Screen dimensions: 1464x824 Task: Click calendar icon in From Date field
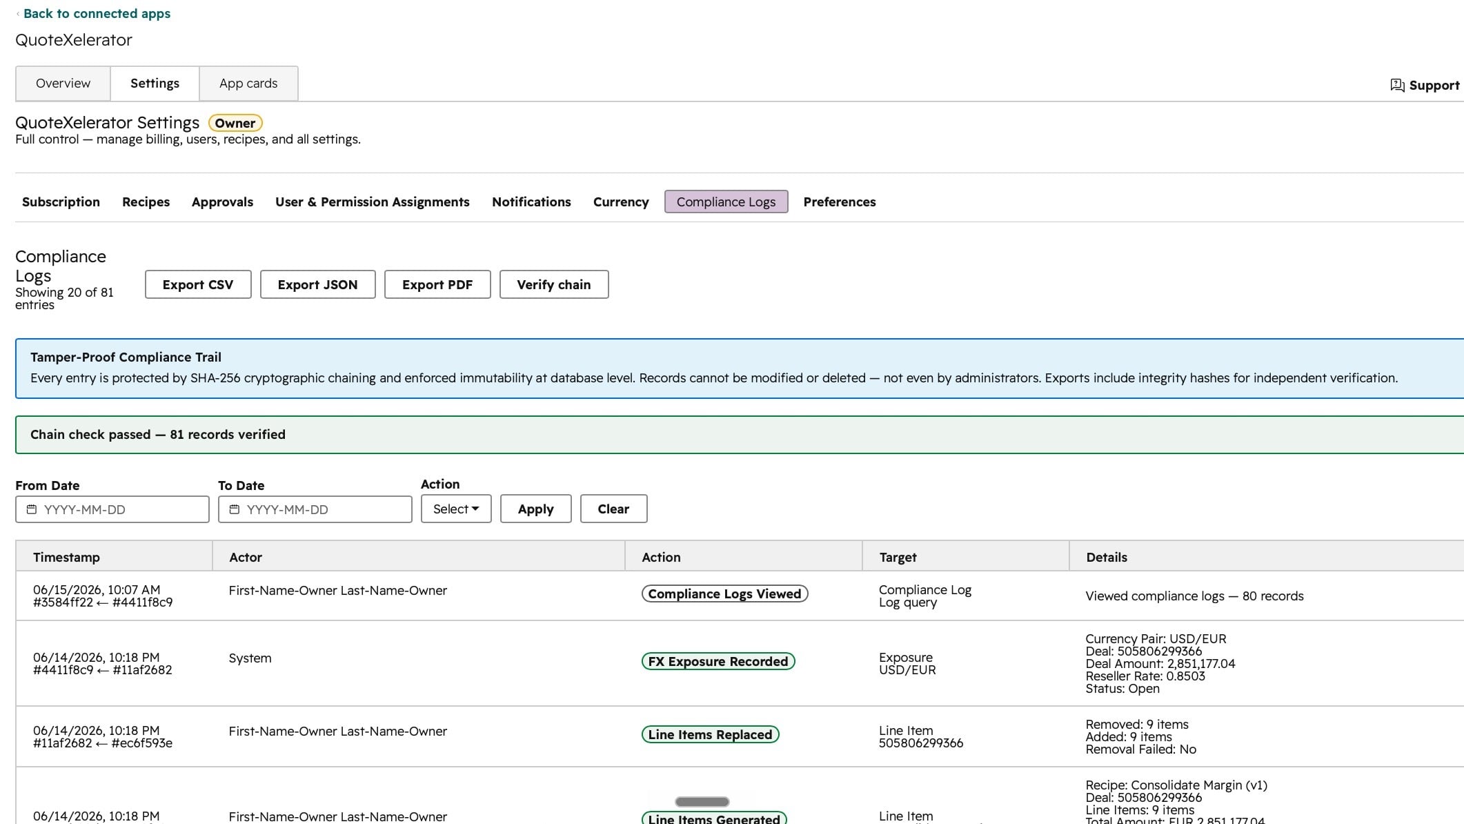[32, 509]
